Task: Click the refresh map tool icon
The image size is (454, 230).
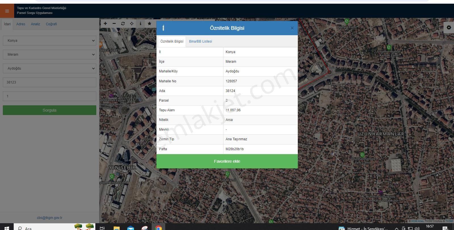Action: 123,24
